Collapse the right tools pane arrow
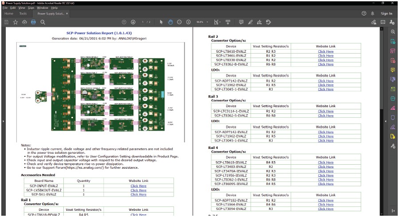The width and height of the screenshot is (399, 217). point(386,121)
